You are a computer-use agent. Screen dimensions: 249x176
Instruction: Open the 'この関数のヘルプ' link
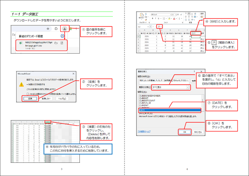tap(144, 131)
